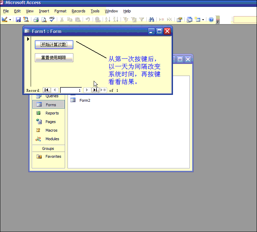257x232 pixels.
Task: Click the New Record toolbar icon
Action: click(162, 20)
